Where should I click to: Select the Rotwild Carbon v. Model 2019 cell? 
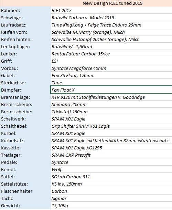(x=111, y=17)
